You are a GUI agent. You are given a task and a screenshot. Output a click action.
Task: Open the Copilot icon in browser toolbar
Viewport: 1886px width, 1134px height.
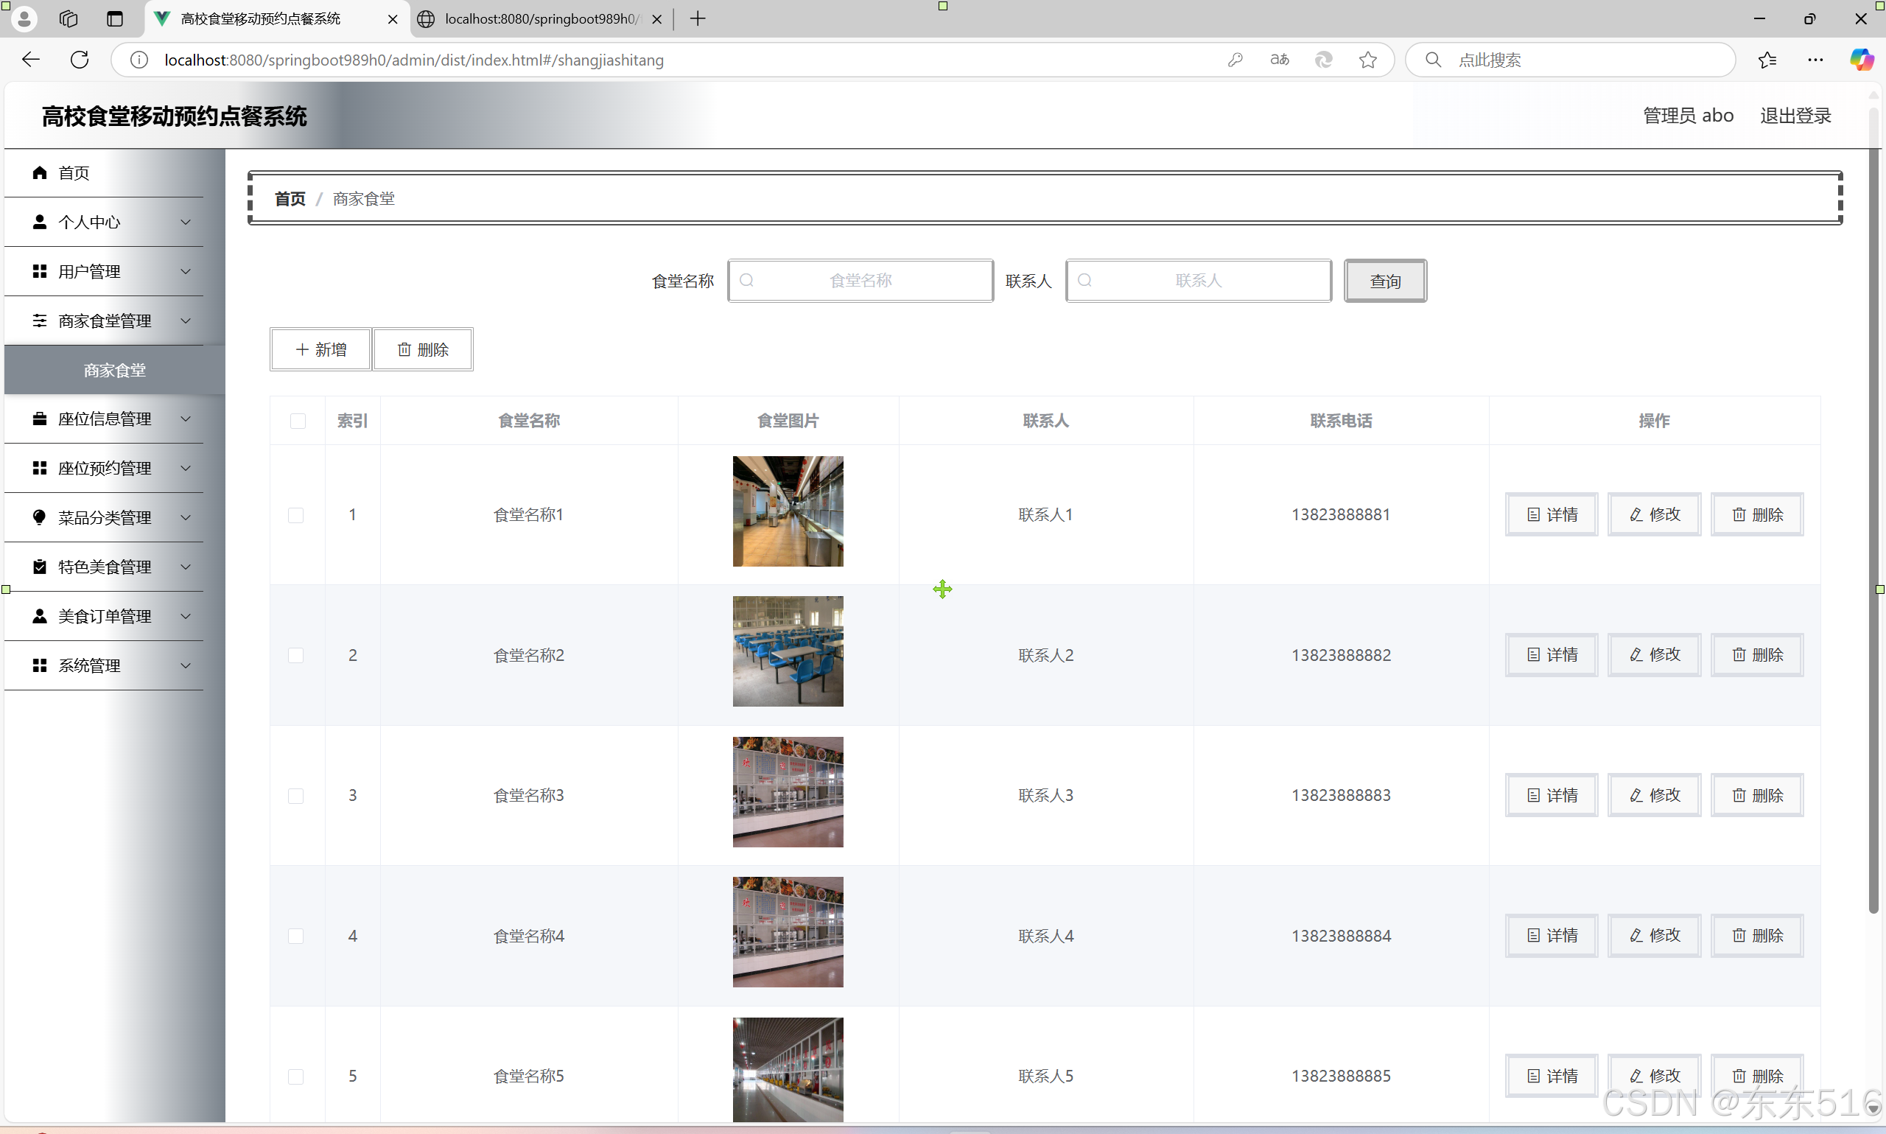[1860, 60]
